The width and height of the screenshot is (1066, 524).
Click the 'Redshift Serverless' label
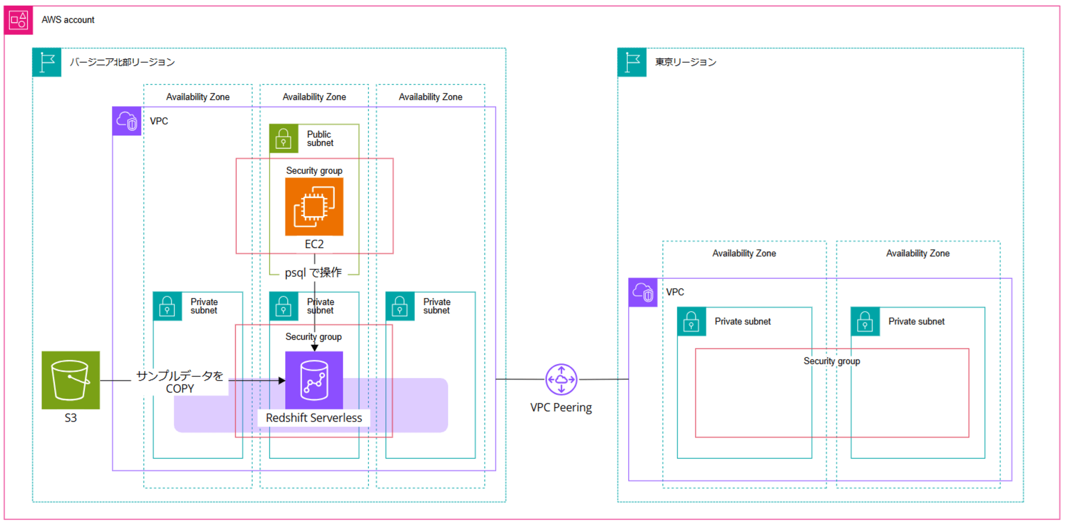point(314,418)
